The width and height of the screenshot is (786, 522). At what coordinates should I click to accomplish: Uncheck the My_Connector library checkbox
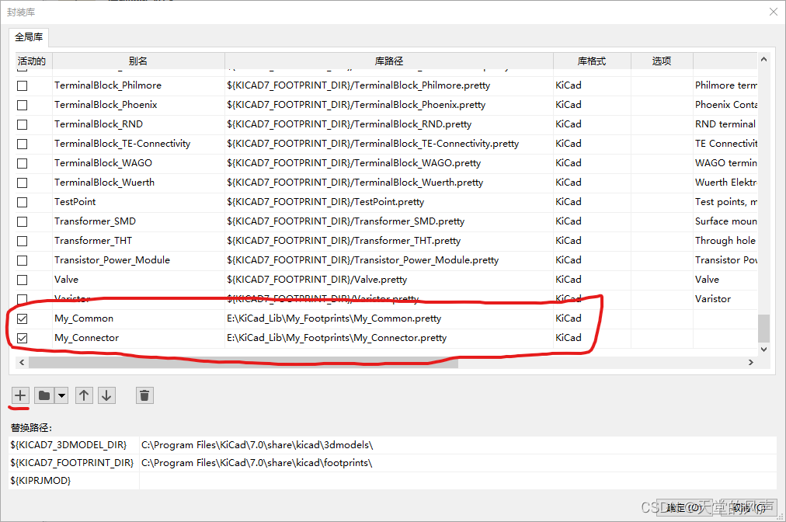click(x=22, y=338)
